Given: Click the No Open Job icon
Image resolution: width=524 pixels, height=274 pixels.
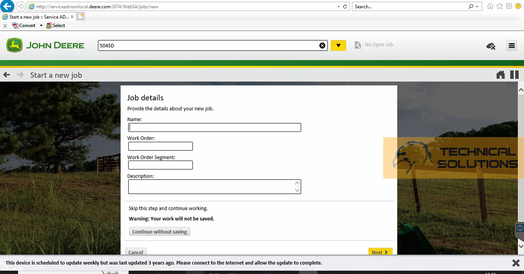Looking at the screenshot, I should (x=358, y=44).
